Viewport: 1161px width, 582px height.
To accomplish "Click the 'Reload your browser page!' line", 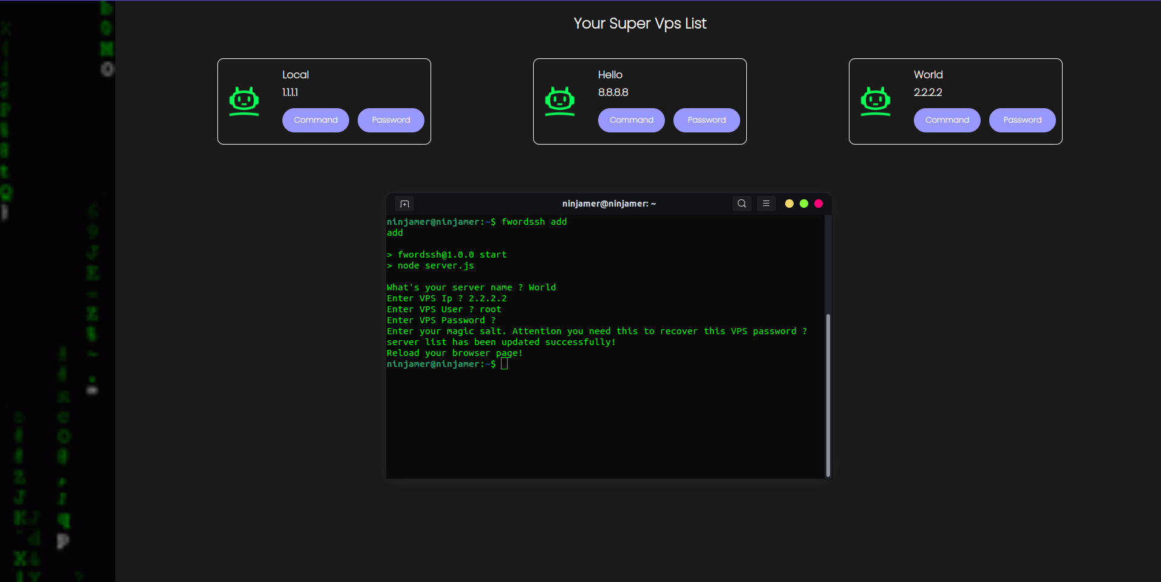I will click(455, 353).
